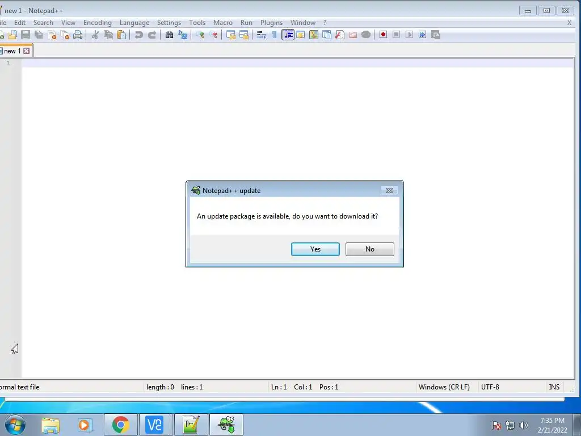Image resolution: width=581 pixels, height=436 pixels.
Task: Click the Playback macro icon
Action: pos(410,35)
